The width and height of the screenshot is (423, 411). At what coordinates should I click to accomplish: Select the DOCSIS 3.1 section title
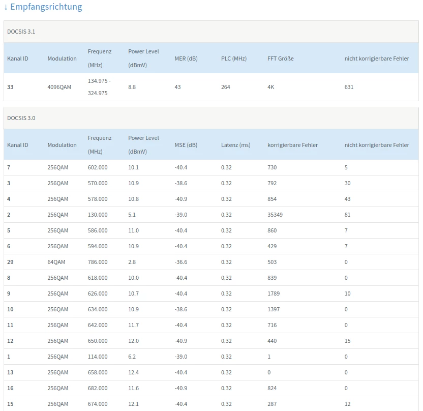pyautogui.click(x=21, y=32)
